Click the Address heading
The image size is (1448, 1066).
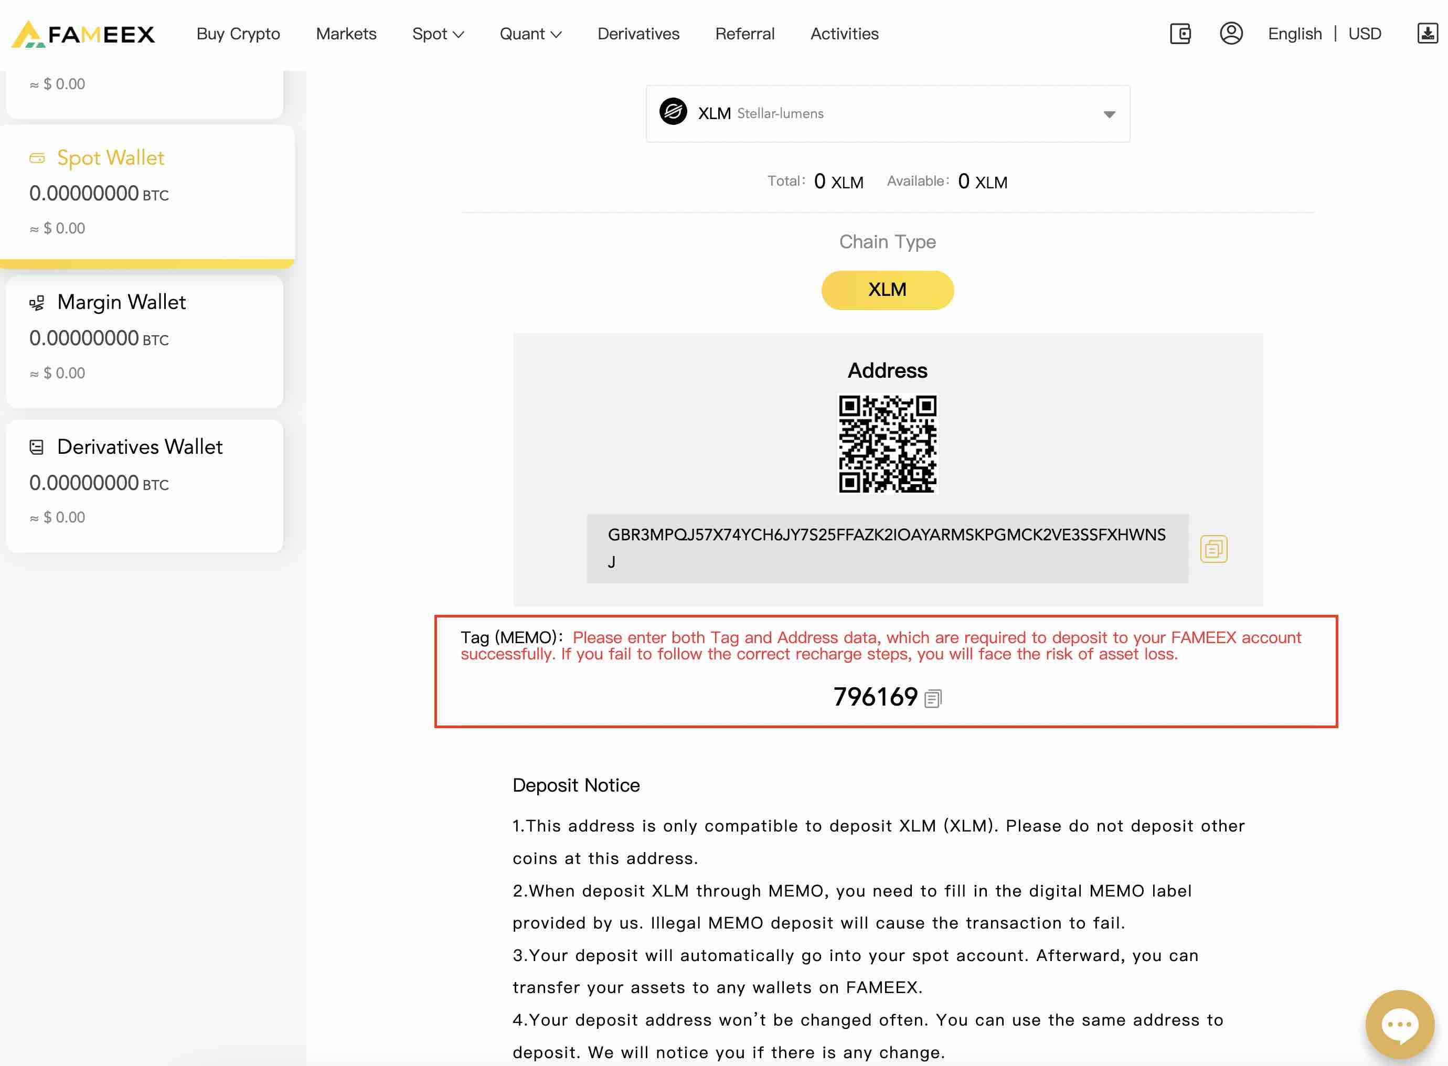(887, 370)
